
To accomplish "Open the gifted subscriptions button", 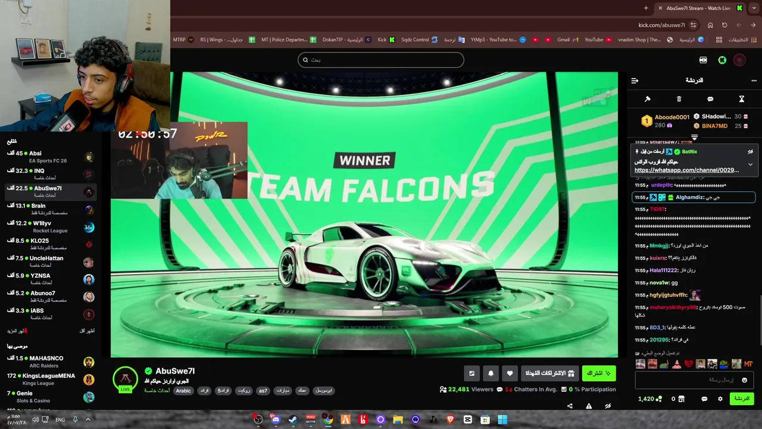I will [x=550, y=373].
